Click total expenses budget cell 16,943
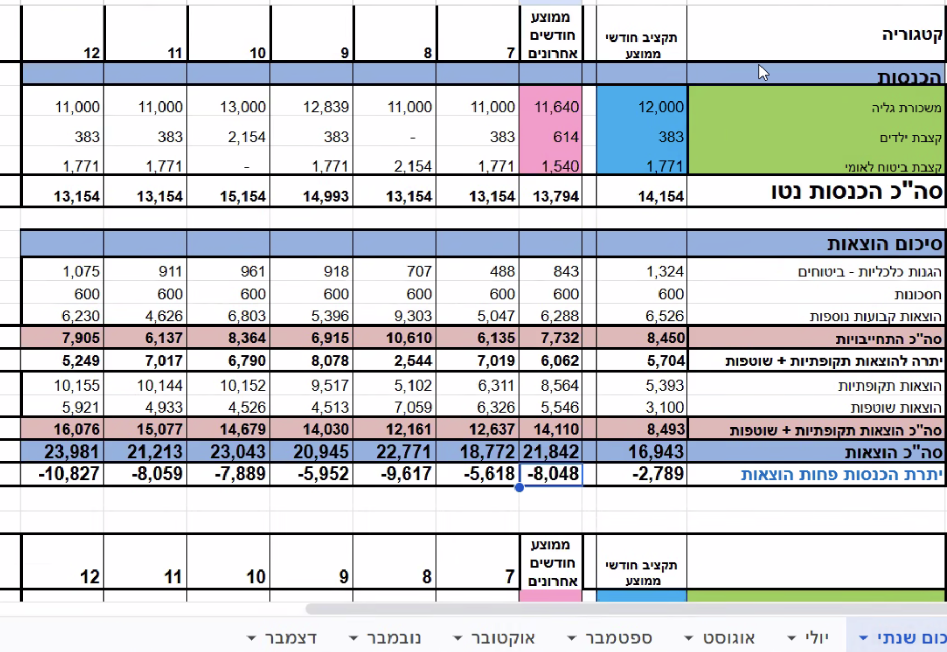 (641, 452)
